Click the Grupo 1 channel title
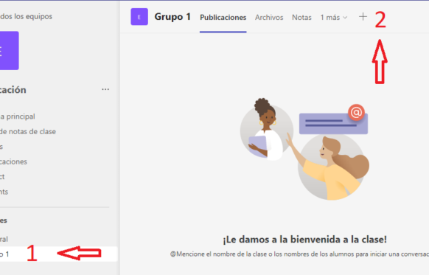 point(172,17)
